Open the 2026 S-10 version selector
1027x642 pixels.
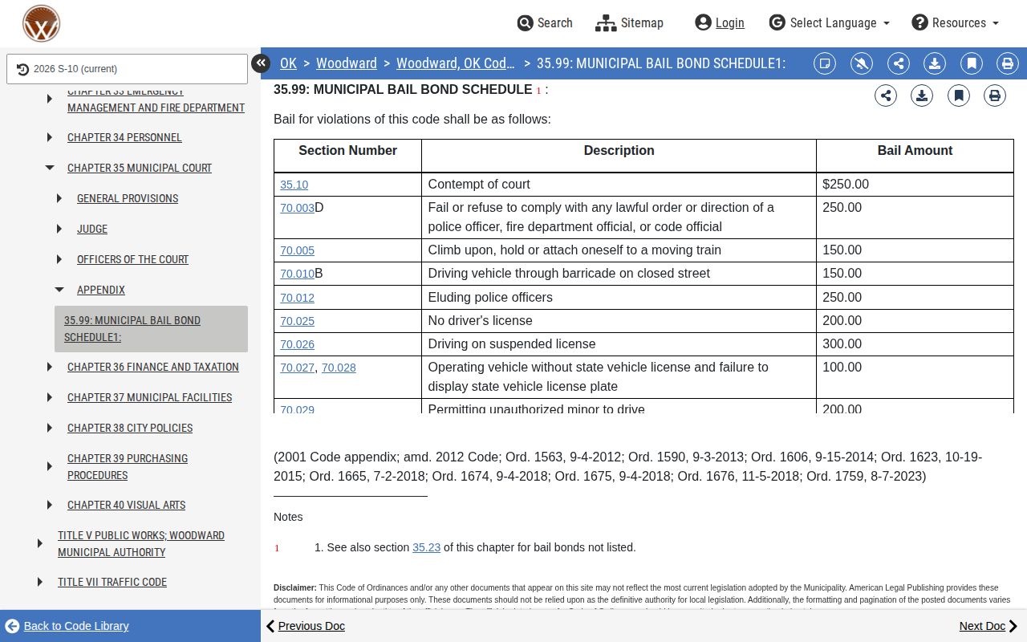click(127, 69)
